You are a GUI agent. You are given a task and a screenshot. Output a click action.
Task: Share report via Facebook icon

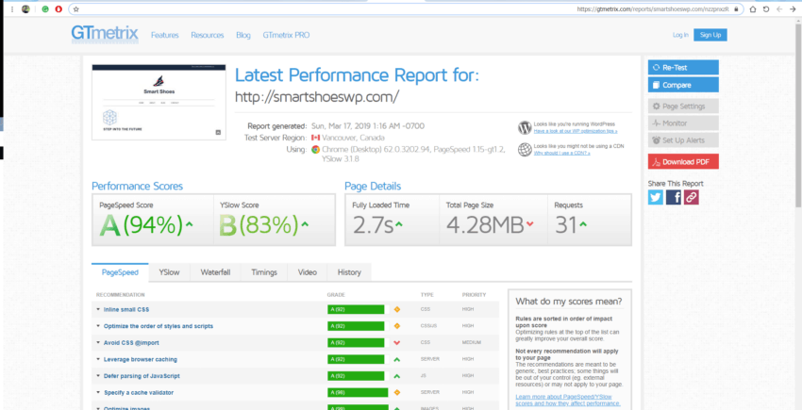coord(674,197)
